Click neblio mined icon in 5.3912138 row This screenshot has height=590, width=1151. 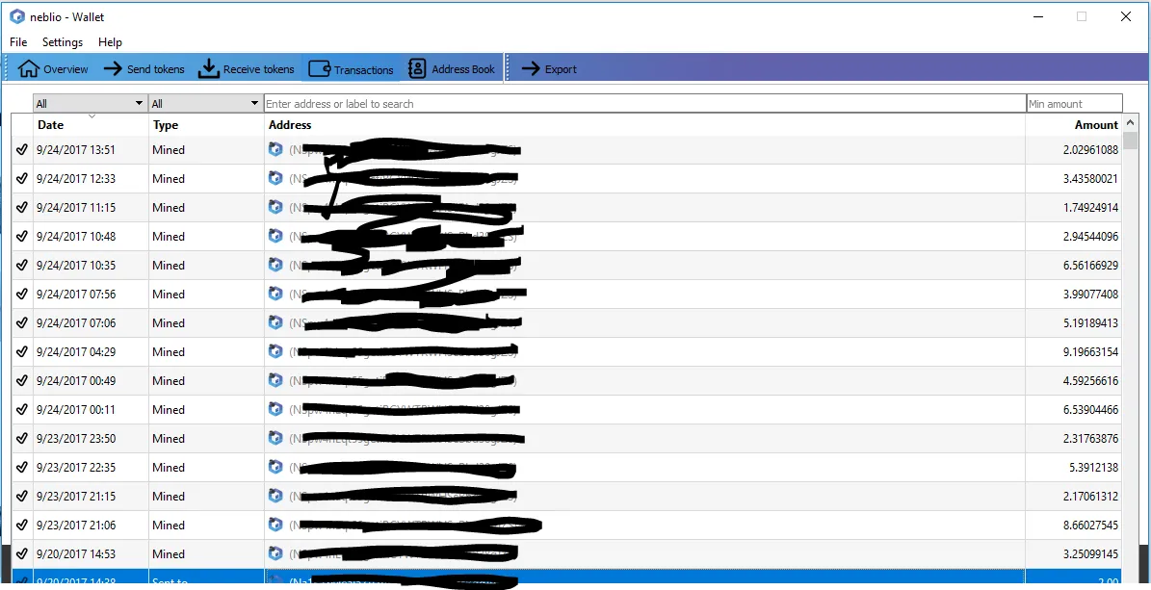(x=275, y=467)
